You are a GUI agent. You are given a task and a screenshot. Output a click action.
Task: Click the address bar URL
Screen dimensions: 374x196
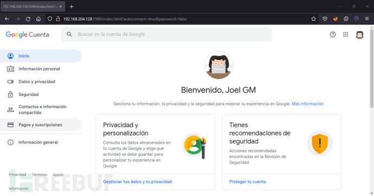coord(125,19)
